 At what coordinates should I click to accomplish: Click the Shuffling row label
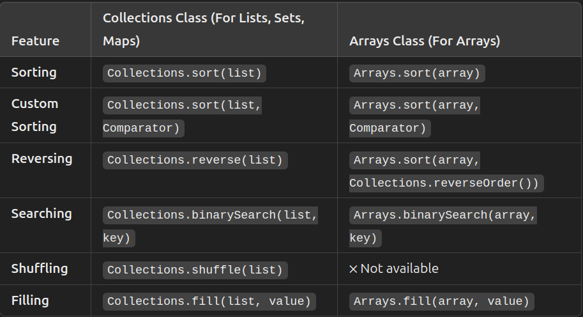40,268
